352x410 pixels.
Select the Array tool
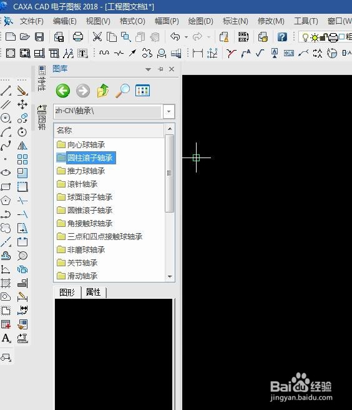[x=22, y=159]
